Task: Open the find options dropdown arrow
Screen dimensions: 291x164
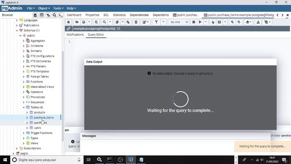Action: click(110, 22)
